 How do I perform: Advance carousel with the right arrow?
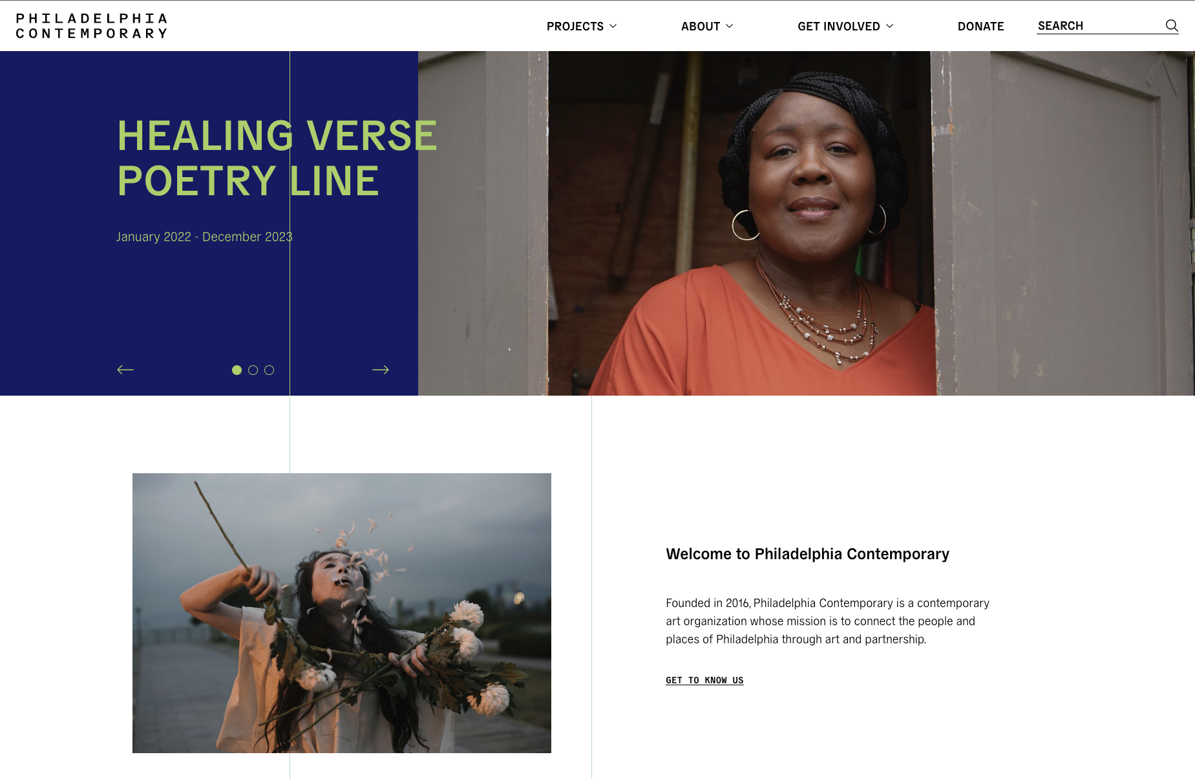(x=381, y=370)
